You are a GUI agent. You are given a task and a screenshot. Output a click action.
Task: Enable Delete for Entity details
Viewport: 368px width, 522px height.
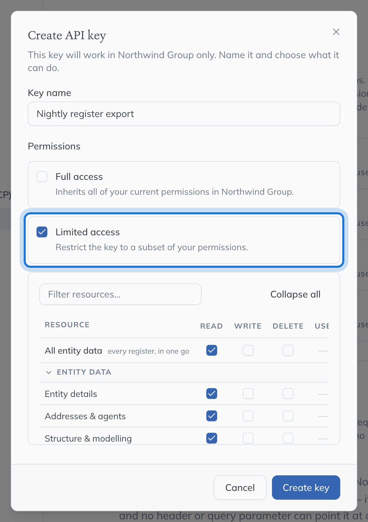pyautogui.click(x=288, y=394)
